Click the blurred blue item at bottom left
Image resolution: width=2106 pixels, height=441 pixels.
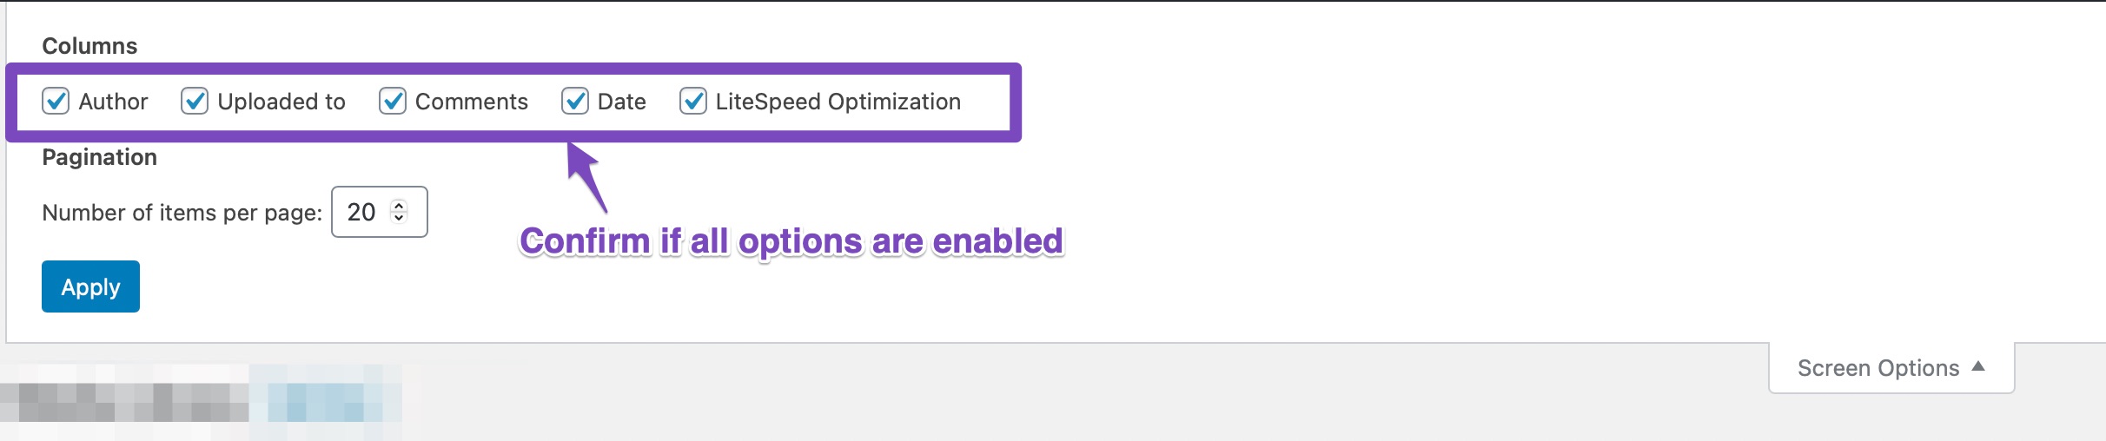[326, 395]
